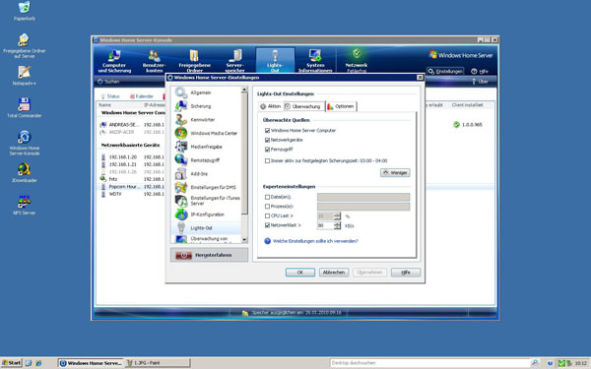Launch Total Commander desktop icon

point(24,107)
